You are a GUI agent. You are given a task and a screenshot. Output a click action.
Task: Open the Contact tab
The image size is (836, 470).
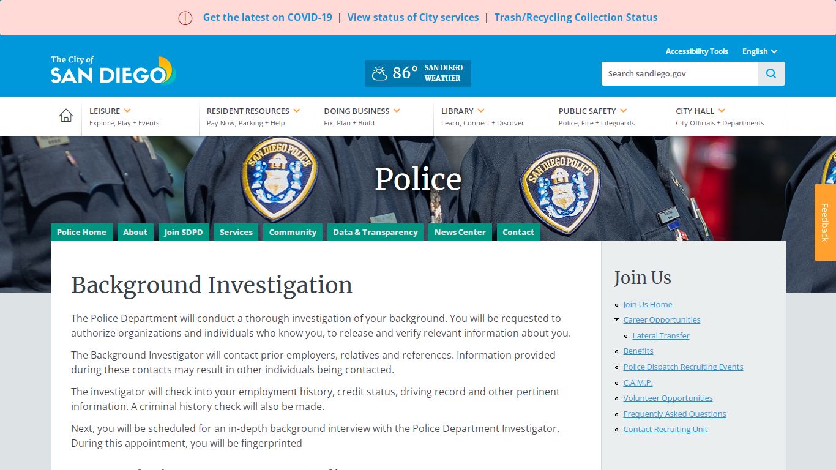pyautogui.click(x=518, y=232)
